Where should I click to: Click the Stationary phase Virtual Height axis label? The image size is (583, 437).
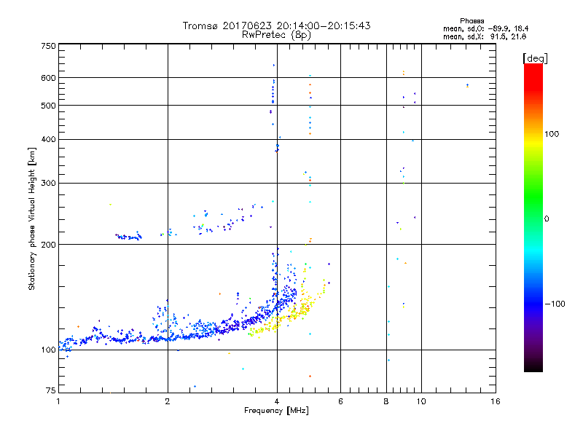[32, 219]
